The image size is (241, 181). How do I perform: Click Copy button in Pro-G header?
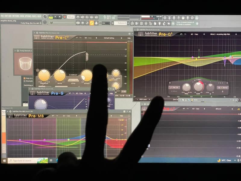pos(81,93)
